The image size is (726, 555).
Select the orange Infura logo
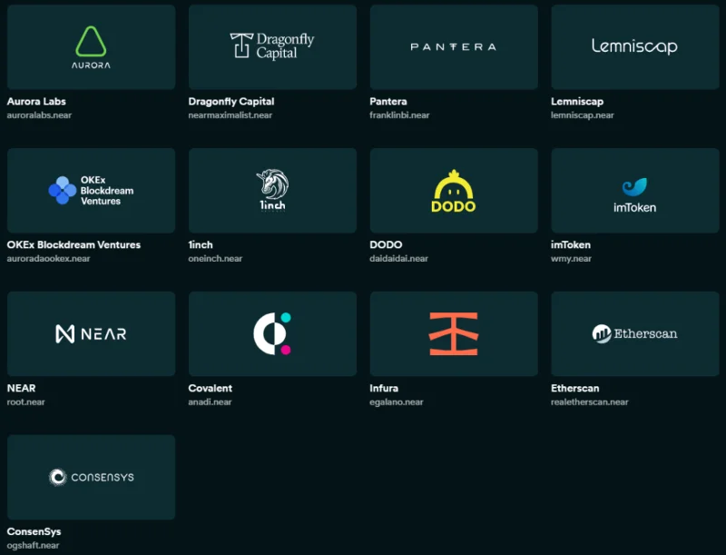coord(453,333)
